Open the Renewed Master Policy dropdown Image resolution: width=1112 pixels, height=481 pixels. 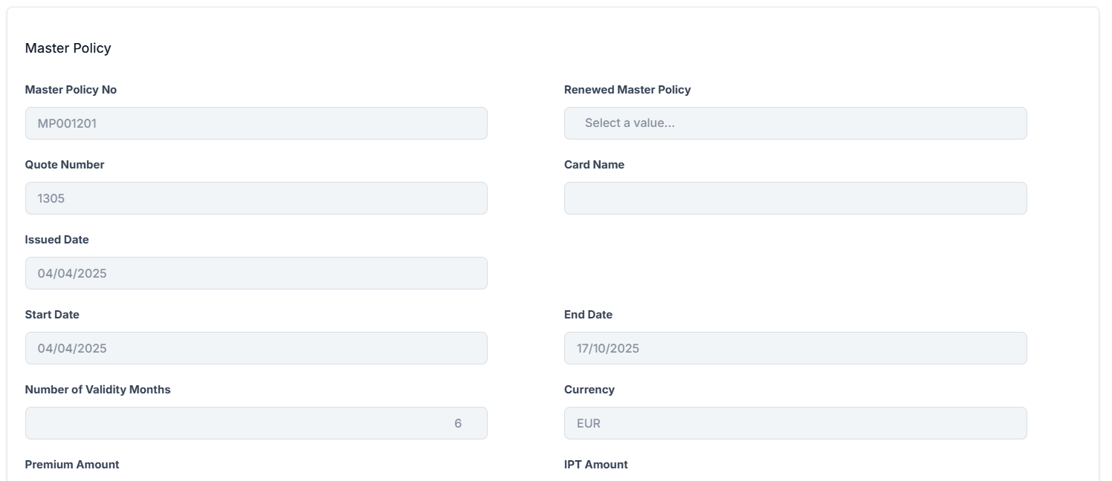[795, 123]
